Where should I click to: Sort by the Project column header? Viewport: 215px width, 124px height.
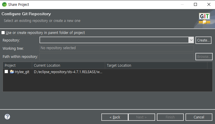coord(18,66)
